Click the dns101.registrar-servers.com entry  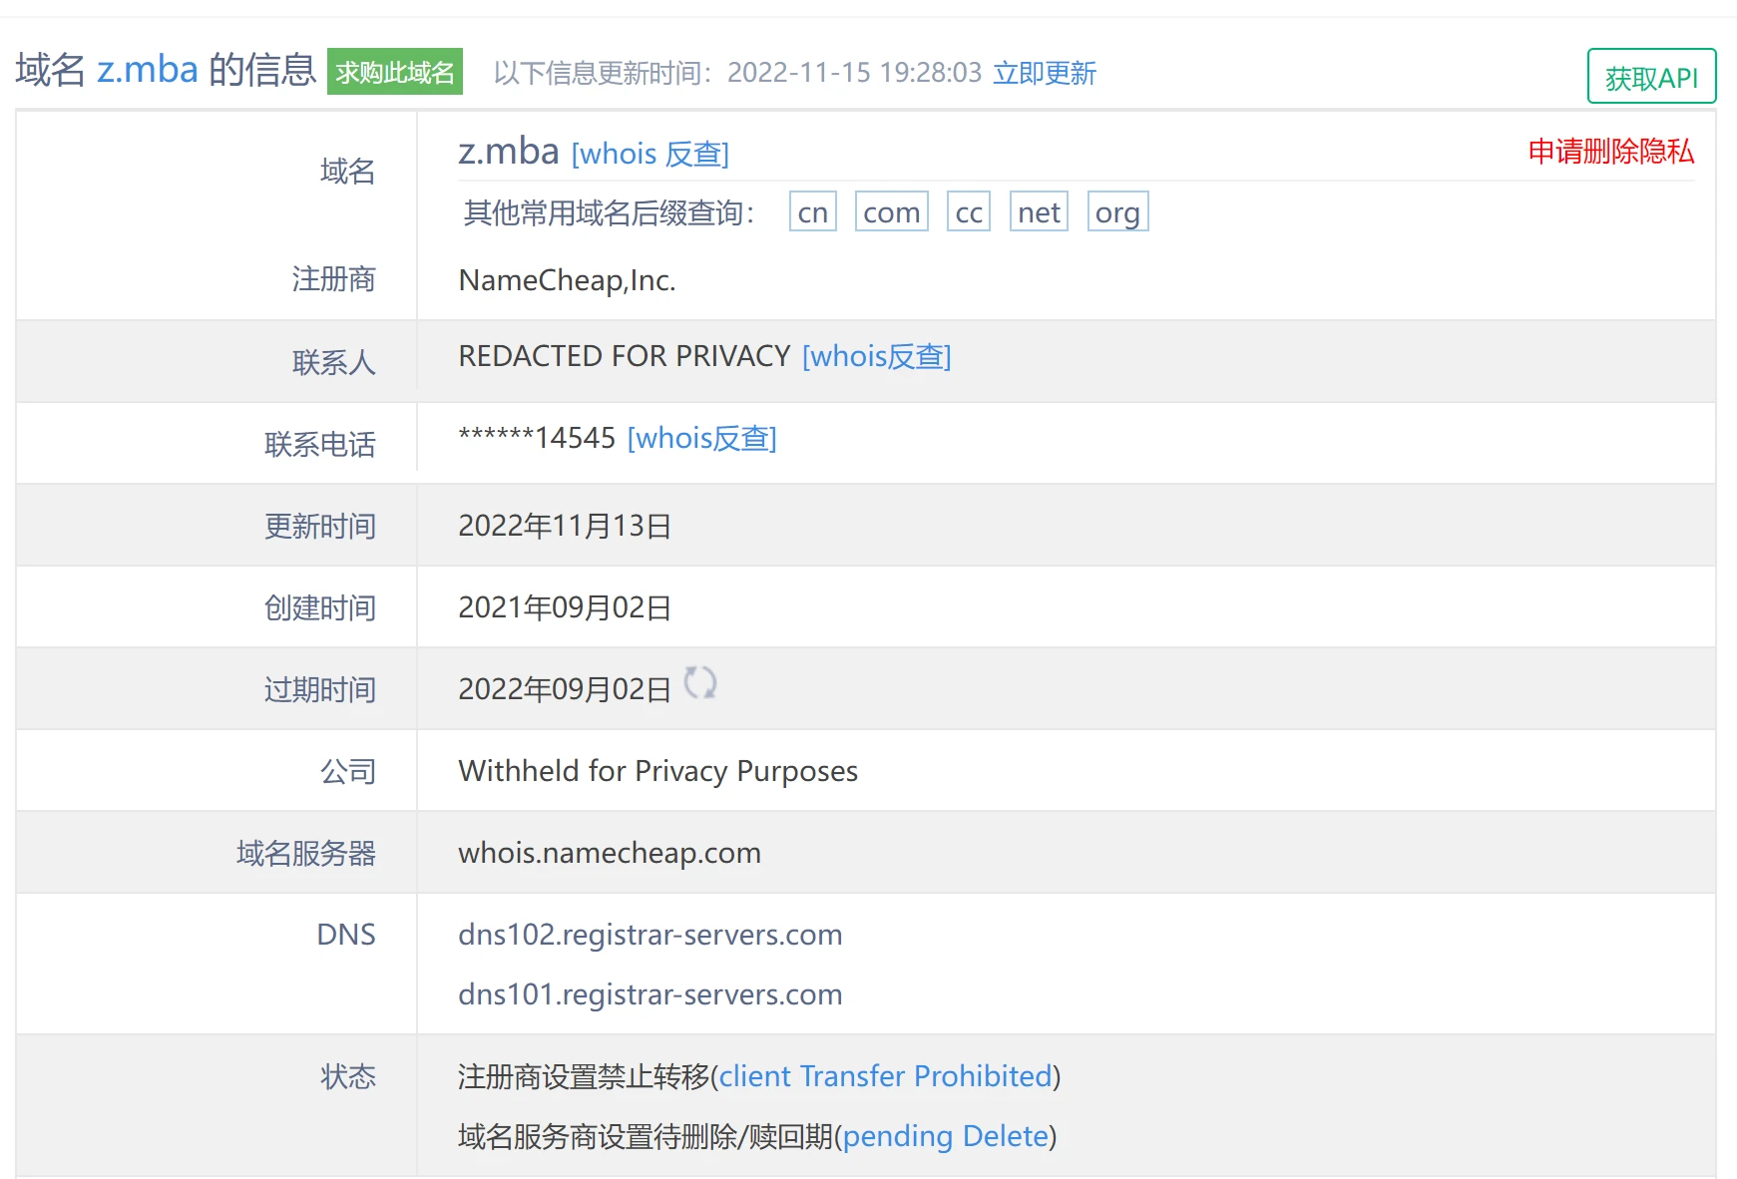pyautogui.click(x=650, y=994)
